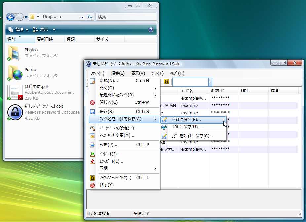Sort Explorer files by 名前 column
This screenshot has width=306, height=222.
point(20,39)
